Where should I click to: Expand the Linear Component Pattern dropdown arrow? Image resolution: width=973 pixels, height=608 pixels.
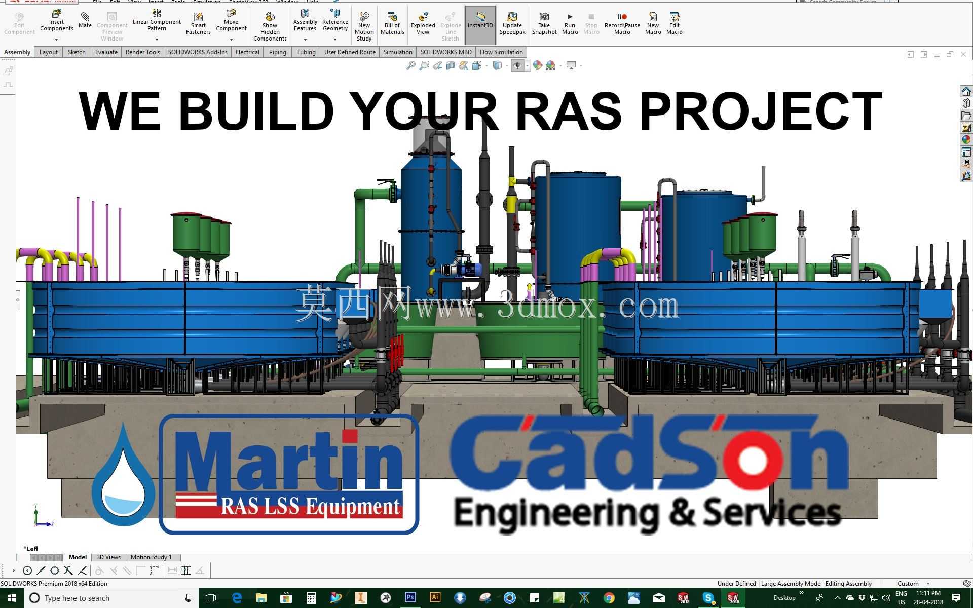click(x=157, y=40)
